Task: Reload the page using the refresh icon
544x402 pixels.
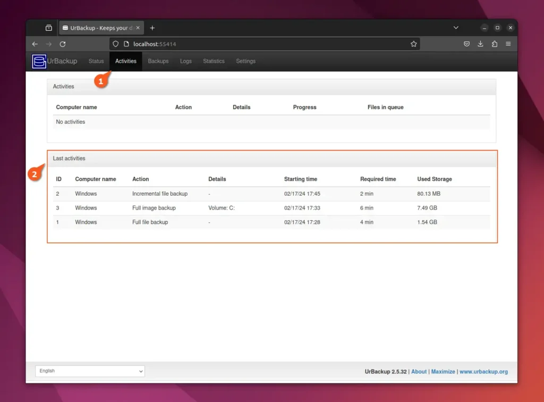Action: click(63, 44)
